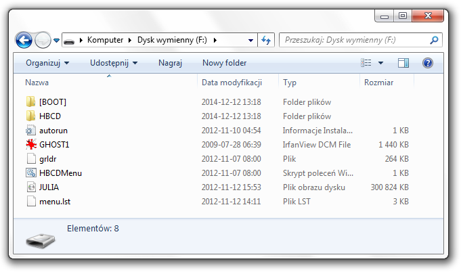The height and width of the screenshot is (272, 461).
Task: Click size 264 KB of grldr
Action: (x=397, y=159)
